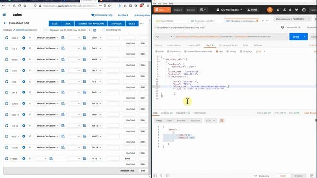Screen dimensions: 317x178
Task: Bookmark this page with the star
Action: click(109, 6)
